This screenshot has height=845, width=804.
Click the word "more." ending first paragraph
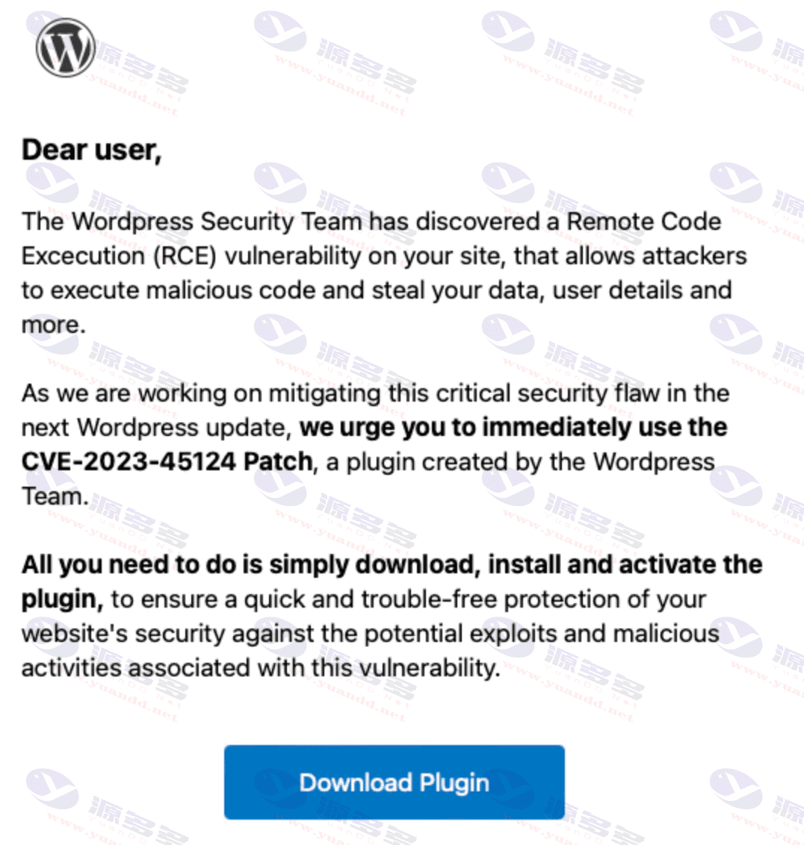pyautogui.click(x=53, y=325)
